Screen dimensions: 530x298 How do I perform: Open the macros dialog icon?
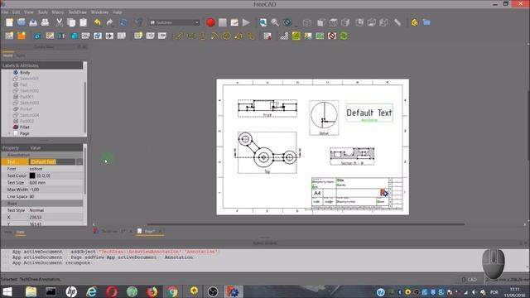[x=234, y=22]
